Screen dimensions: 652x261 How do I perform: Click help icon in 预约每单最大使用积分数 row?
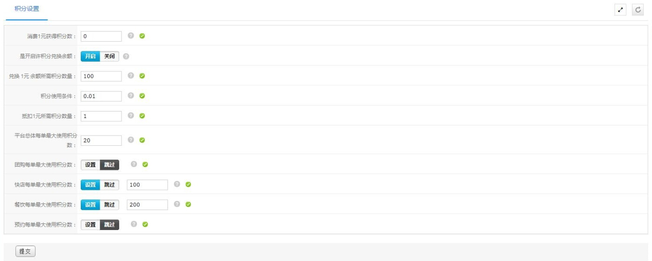134,224
